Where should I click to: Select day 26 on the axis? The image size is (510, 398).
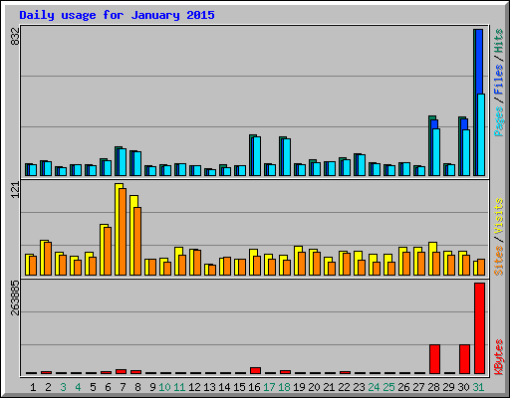click(403, 387)
